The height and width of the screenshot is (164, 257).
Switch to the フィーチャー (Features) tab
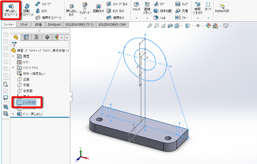(9, 25)
